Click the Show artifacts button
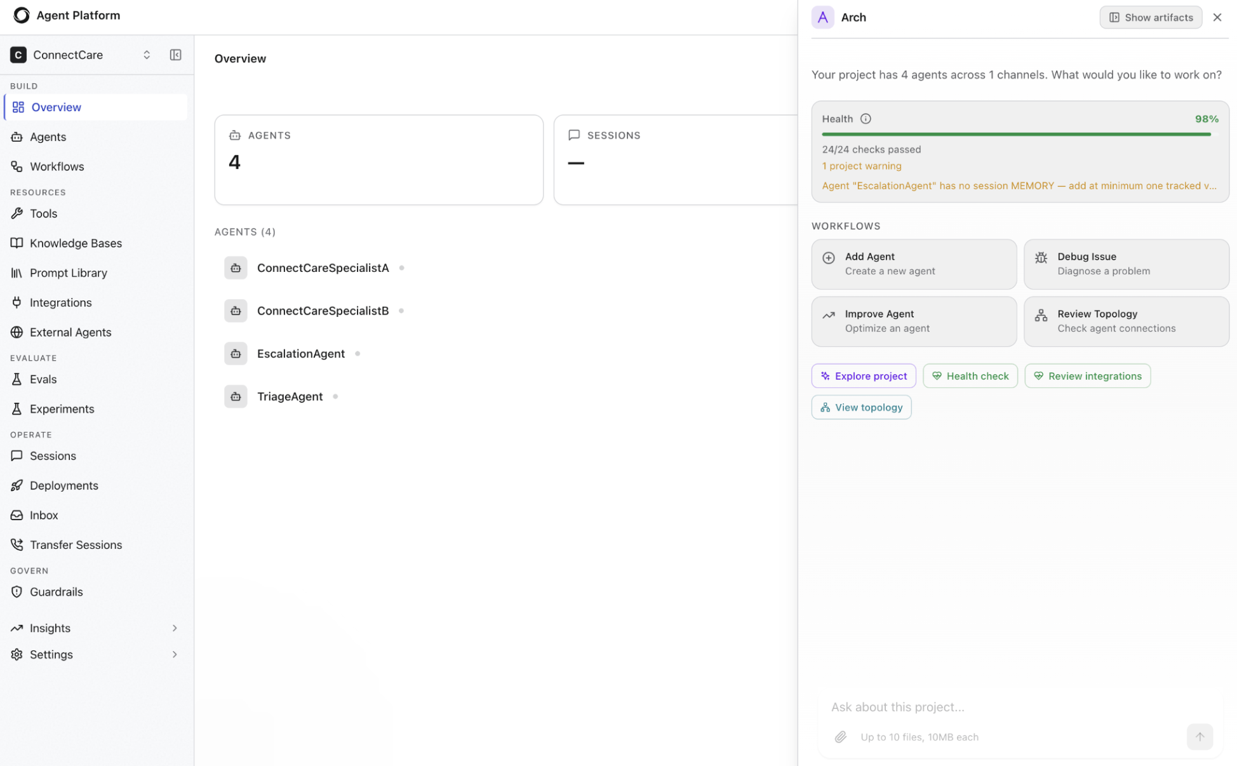Viewport: 1237px width, 766px height. pos(1151,17)
